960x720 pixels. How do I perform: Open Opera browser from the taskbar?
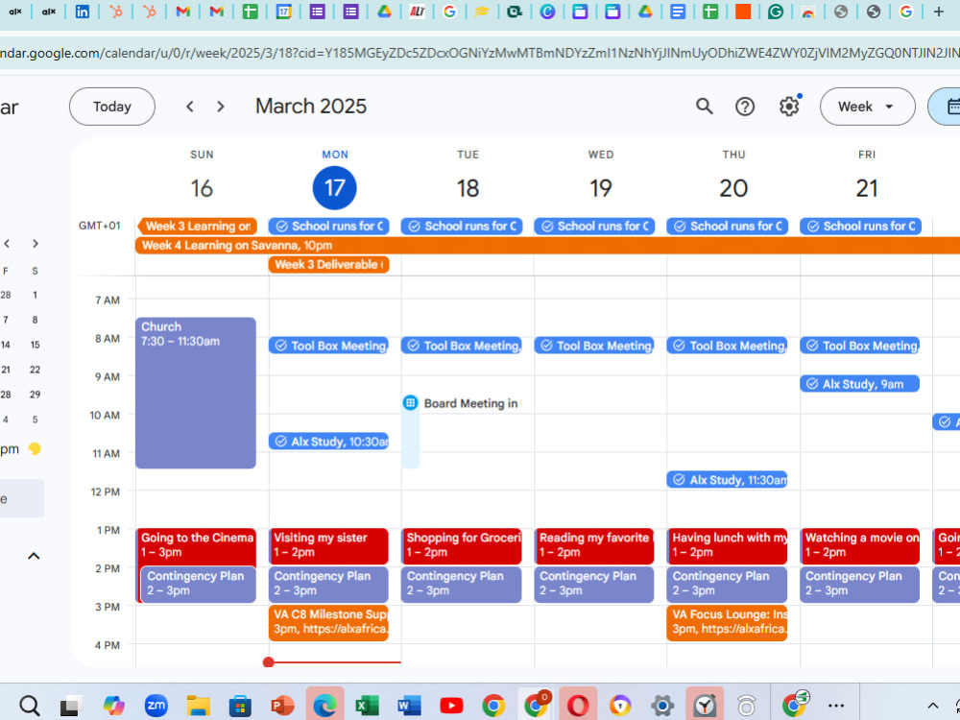click(x=577, y=706)
